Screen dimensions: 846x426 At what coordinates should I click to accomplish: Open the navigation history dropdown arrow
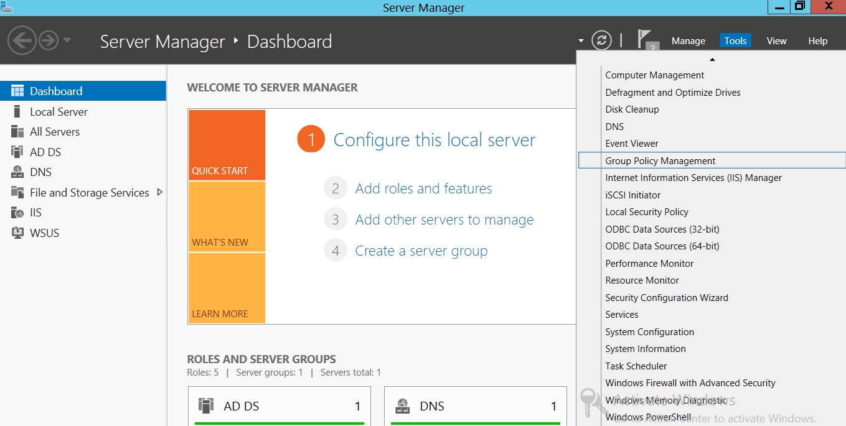point(67,41)
